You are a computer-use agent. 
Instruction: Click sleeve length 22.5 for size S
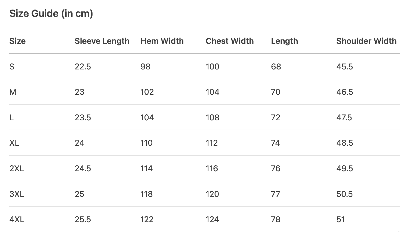[x=83, y=67]
